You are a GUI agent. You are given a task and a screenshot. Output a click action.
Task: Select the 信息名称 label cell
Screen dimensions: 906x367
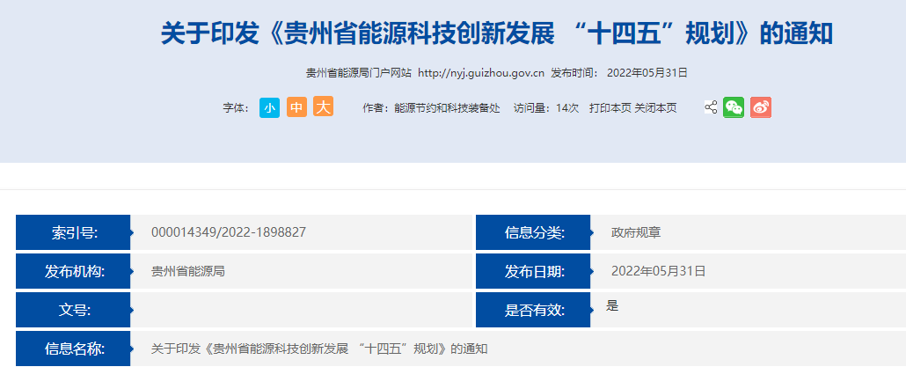74,349
